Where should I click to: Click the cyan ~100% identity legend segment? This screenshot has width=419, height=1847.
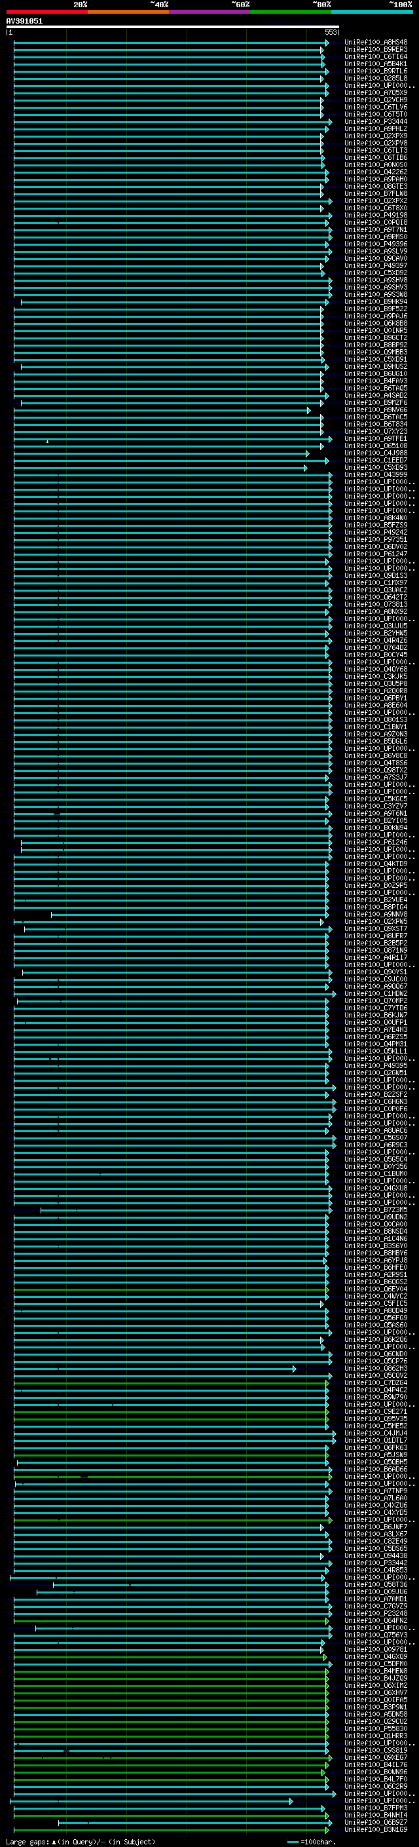(x=372, y=12)
